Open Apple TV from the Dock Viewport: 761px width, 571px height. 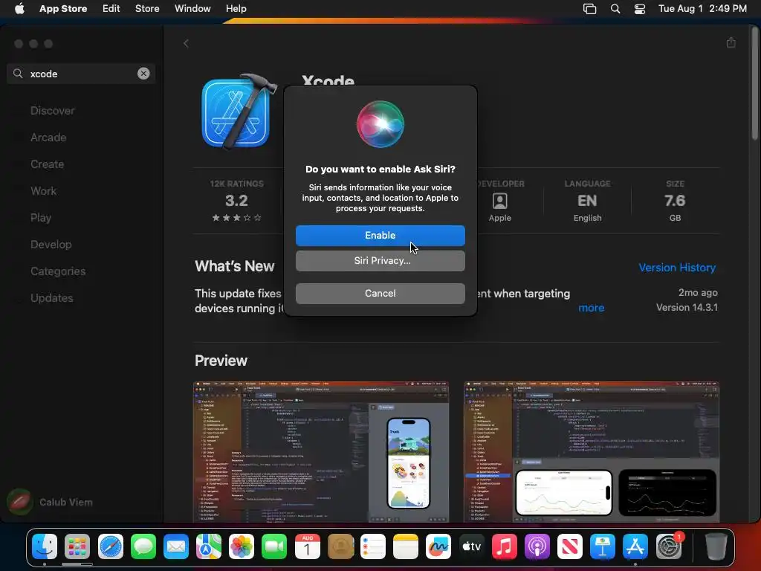pos(471,546)
